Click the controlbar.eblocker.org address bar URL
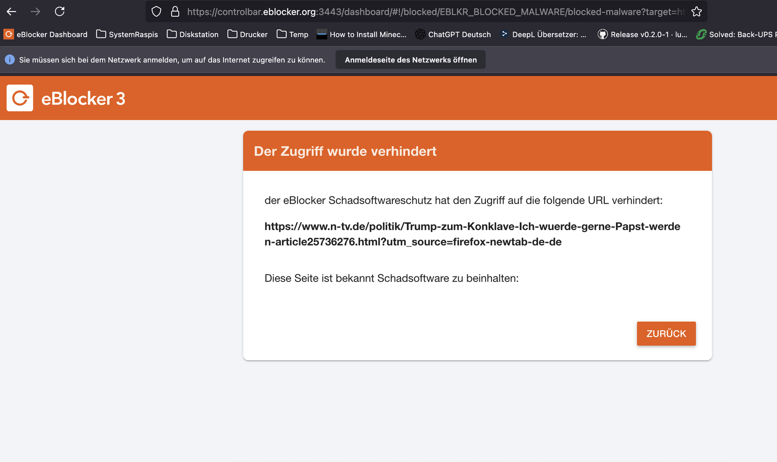Screen dimensions: 777x462 point(436,12)
